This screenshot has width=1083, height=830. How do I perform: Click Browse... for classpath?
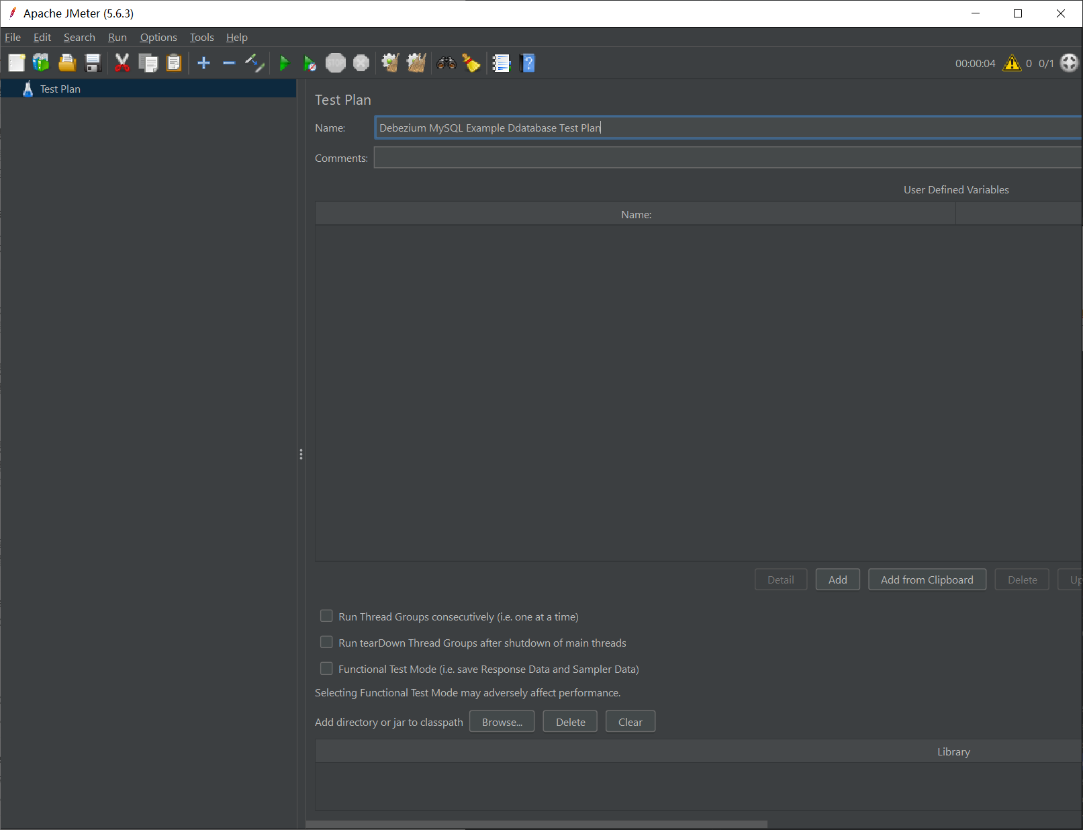tap(502, 722)
